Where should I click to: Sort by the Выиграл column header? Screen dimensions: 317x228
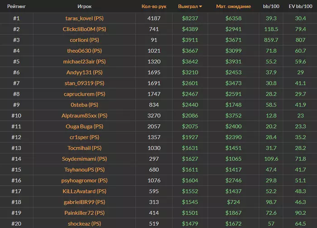(187, 7)
